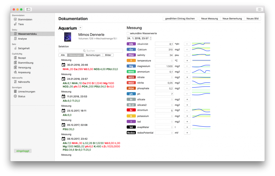
Task: Click the Alk parameter badge
Action: pos(131,44)
